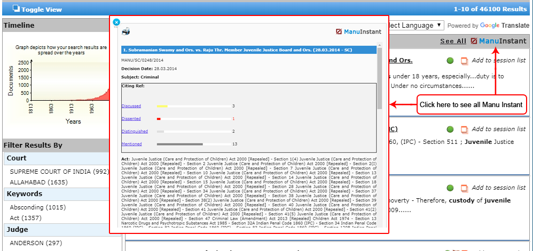Image resolution: width=533 pixels, height=251 pixels.
Task: Click the printer icon in popup
Action: tap(126, 31)
